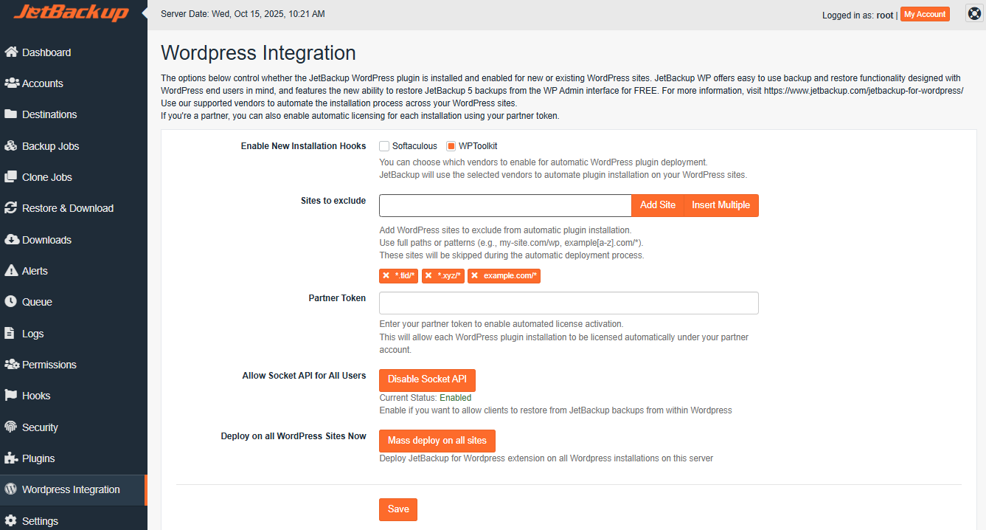Go to Restore & Download section
Image resolution: width=986 pixels, height=530 pixels.
(x=67, y=208)
